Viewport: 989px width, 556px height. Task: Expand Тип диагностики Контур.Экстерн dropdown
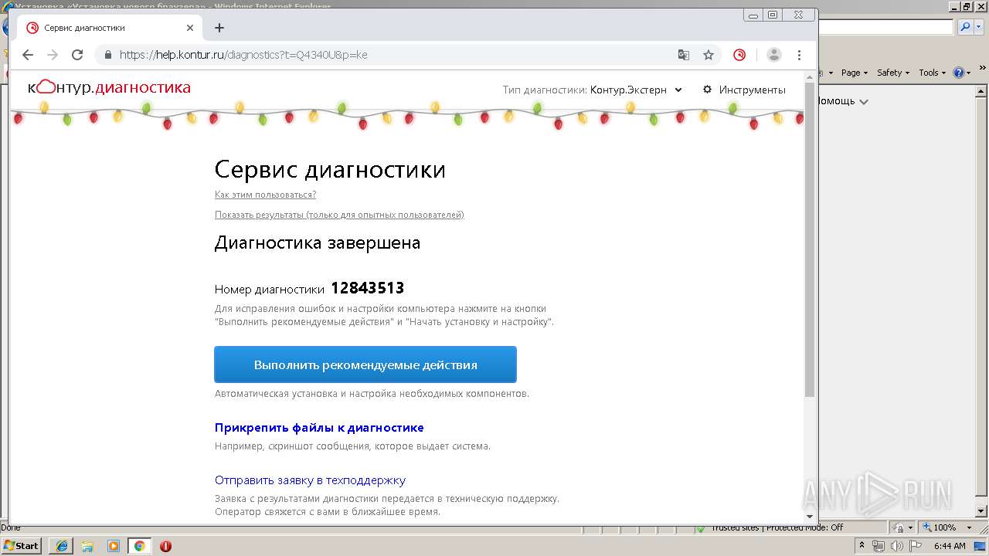coord(634,90)
